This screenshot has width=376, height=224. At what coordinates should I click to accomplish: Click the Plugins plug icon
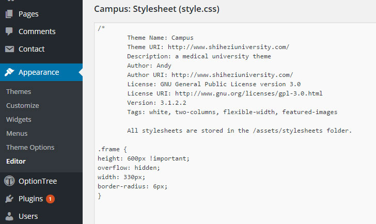(9, 199)
